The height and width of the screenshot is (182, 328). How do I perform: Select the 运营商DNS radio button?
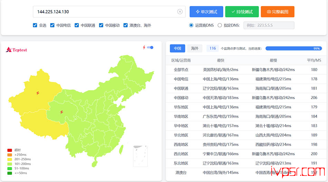(191, 25)
